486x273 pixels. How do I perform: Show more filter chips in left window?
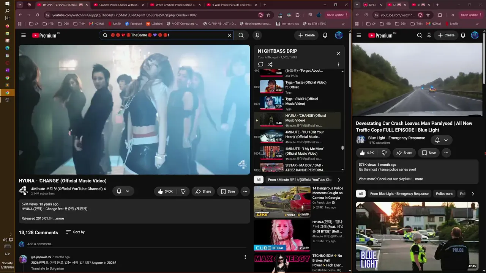339,180
